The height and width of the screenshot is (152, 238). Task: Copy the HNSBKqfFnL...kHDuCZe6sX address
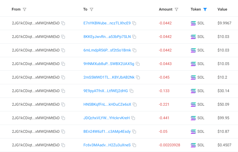[x=135, y=104]
